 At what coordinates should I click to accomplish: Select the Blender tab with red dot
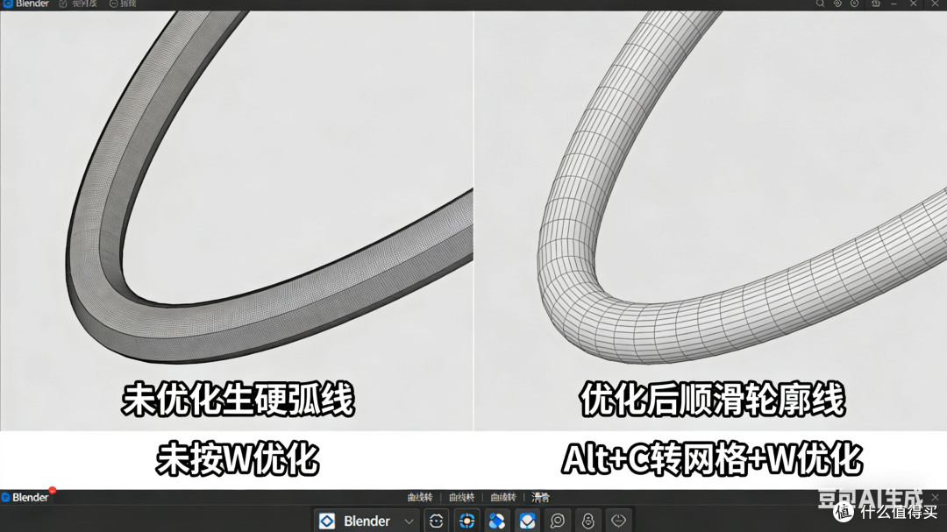25,497
